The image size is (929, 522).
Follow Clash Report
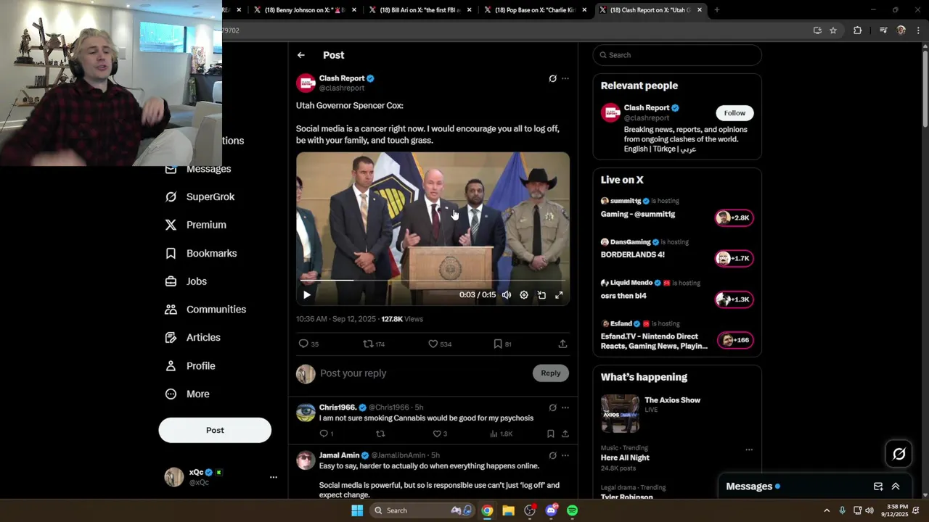coord(734,113)
